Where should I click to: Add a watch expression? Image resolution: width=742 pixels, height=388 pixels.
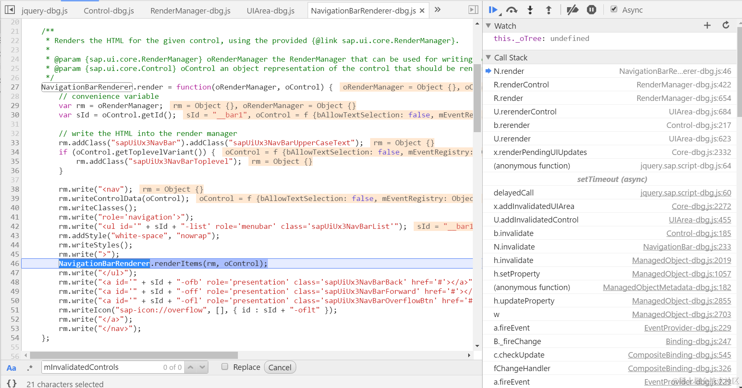707,26
